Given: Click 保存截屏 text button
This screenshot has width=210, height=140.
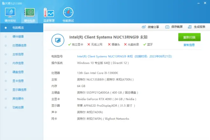Looking at the screenshot, I should coord(177,27).
